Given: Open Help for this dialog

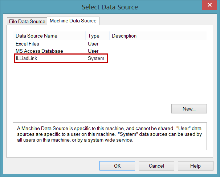Looking at the screenshot, I should [195, 166].
